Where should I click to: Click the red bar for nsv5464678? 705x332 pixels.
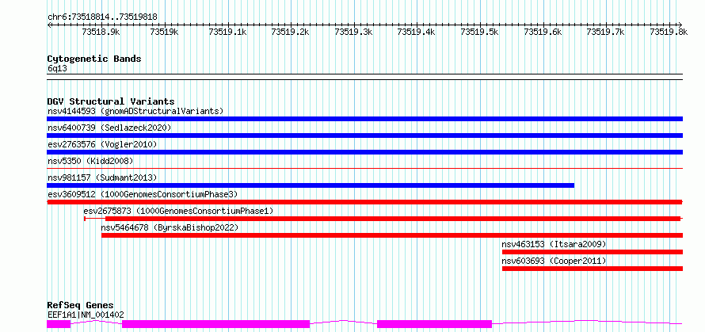click(x=392, y=235)
